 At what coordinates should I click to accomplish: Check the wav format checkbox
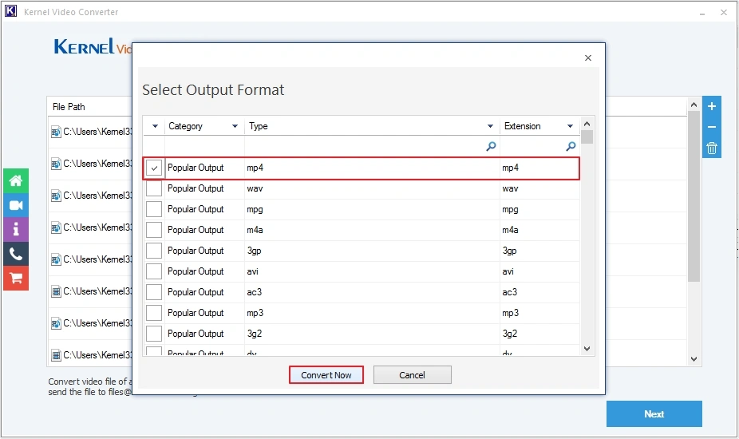click(x=154, y=188)
